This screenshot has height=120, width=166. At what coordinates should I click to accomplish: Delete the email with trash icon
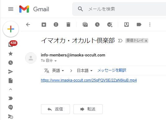point(68,24)
